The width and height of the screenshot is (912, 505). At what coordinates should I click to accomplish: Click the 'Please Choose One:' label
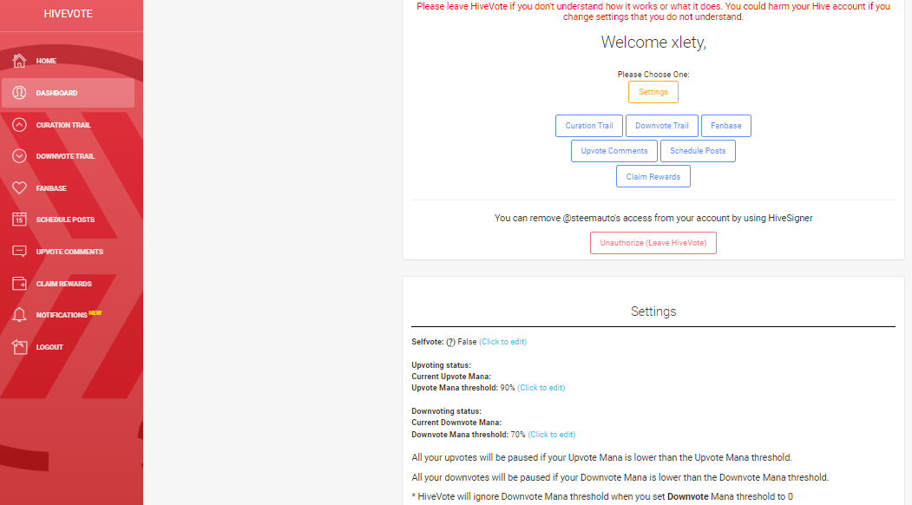(653, 75)
